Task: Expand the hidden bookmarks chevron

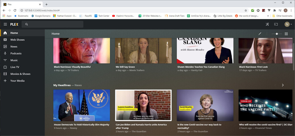Action: [x=268, y=16]
